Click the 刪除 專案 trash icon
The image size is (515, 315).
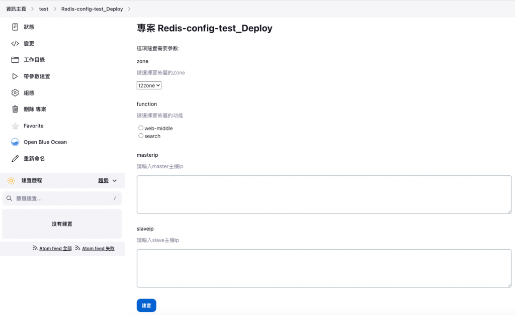click(15, 109)
